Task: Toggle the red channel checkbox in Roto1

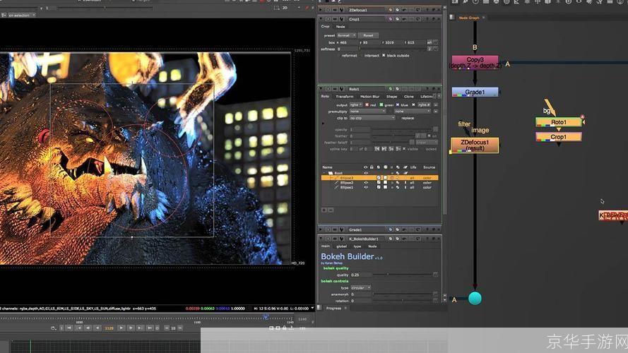Action: tap(367, 105)
